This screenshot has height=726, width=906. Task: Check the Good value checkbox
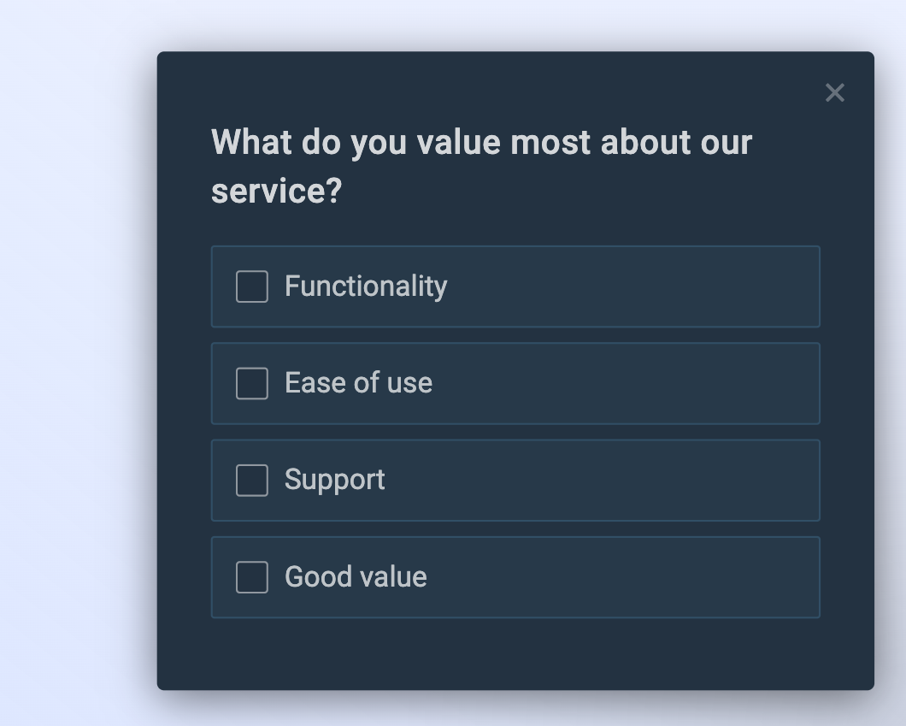pos(250,577)
